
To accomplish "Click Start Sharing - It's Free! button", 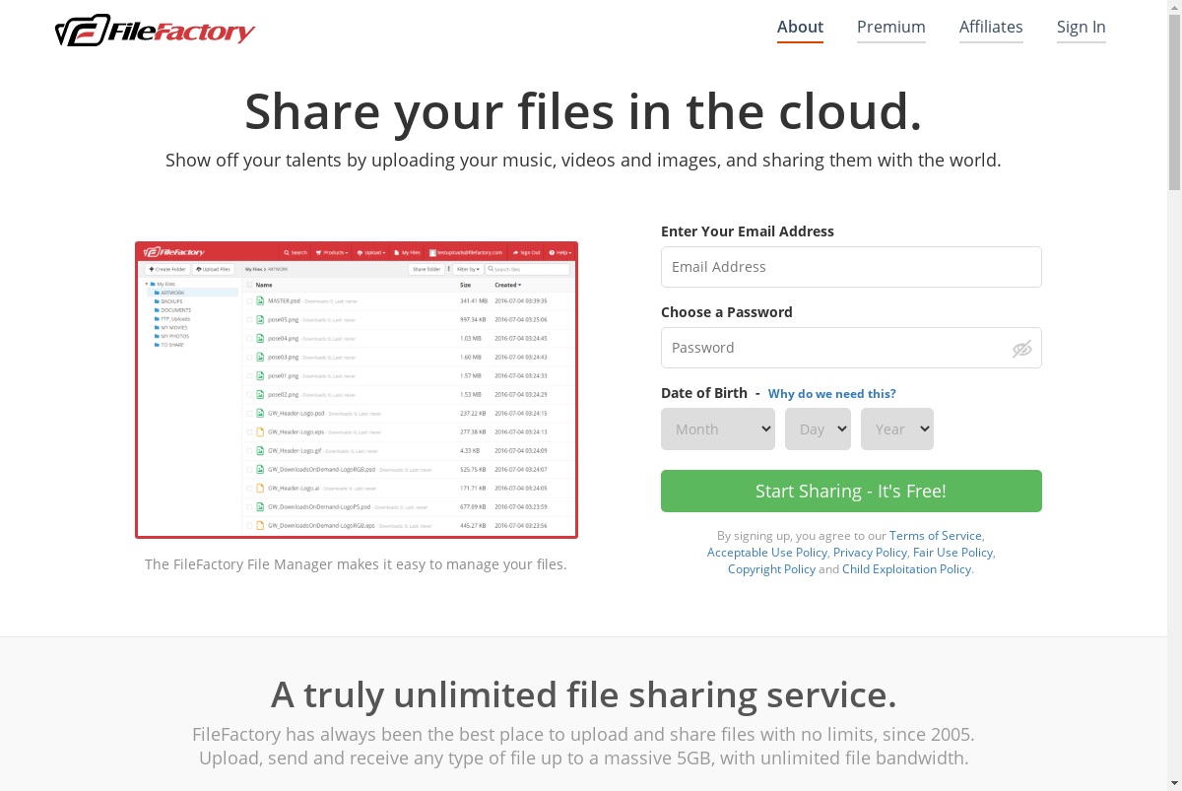I will [851, 492].
